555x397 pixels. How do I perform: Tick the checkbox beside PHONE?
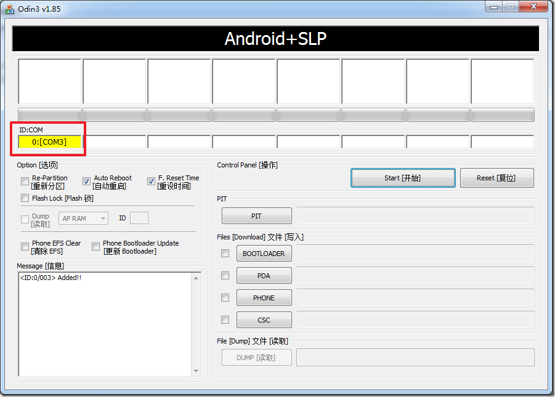pos(225,297)
